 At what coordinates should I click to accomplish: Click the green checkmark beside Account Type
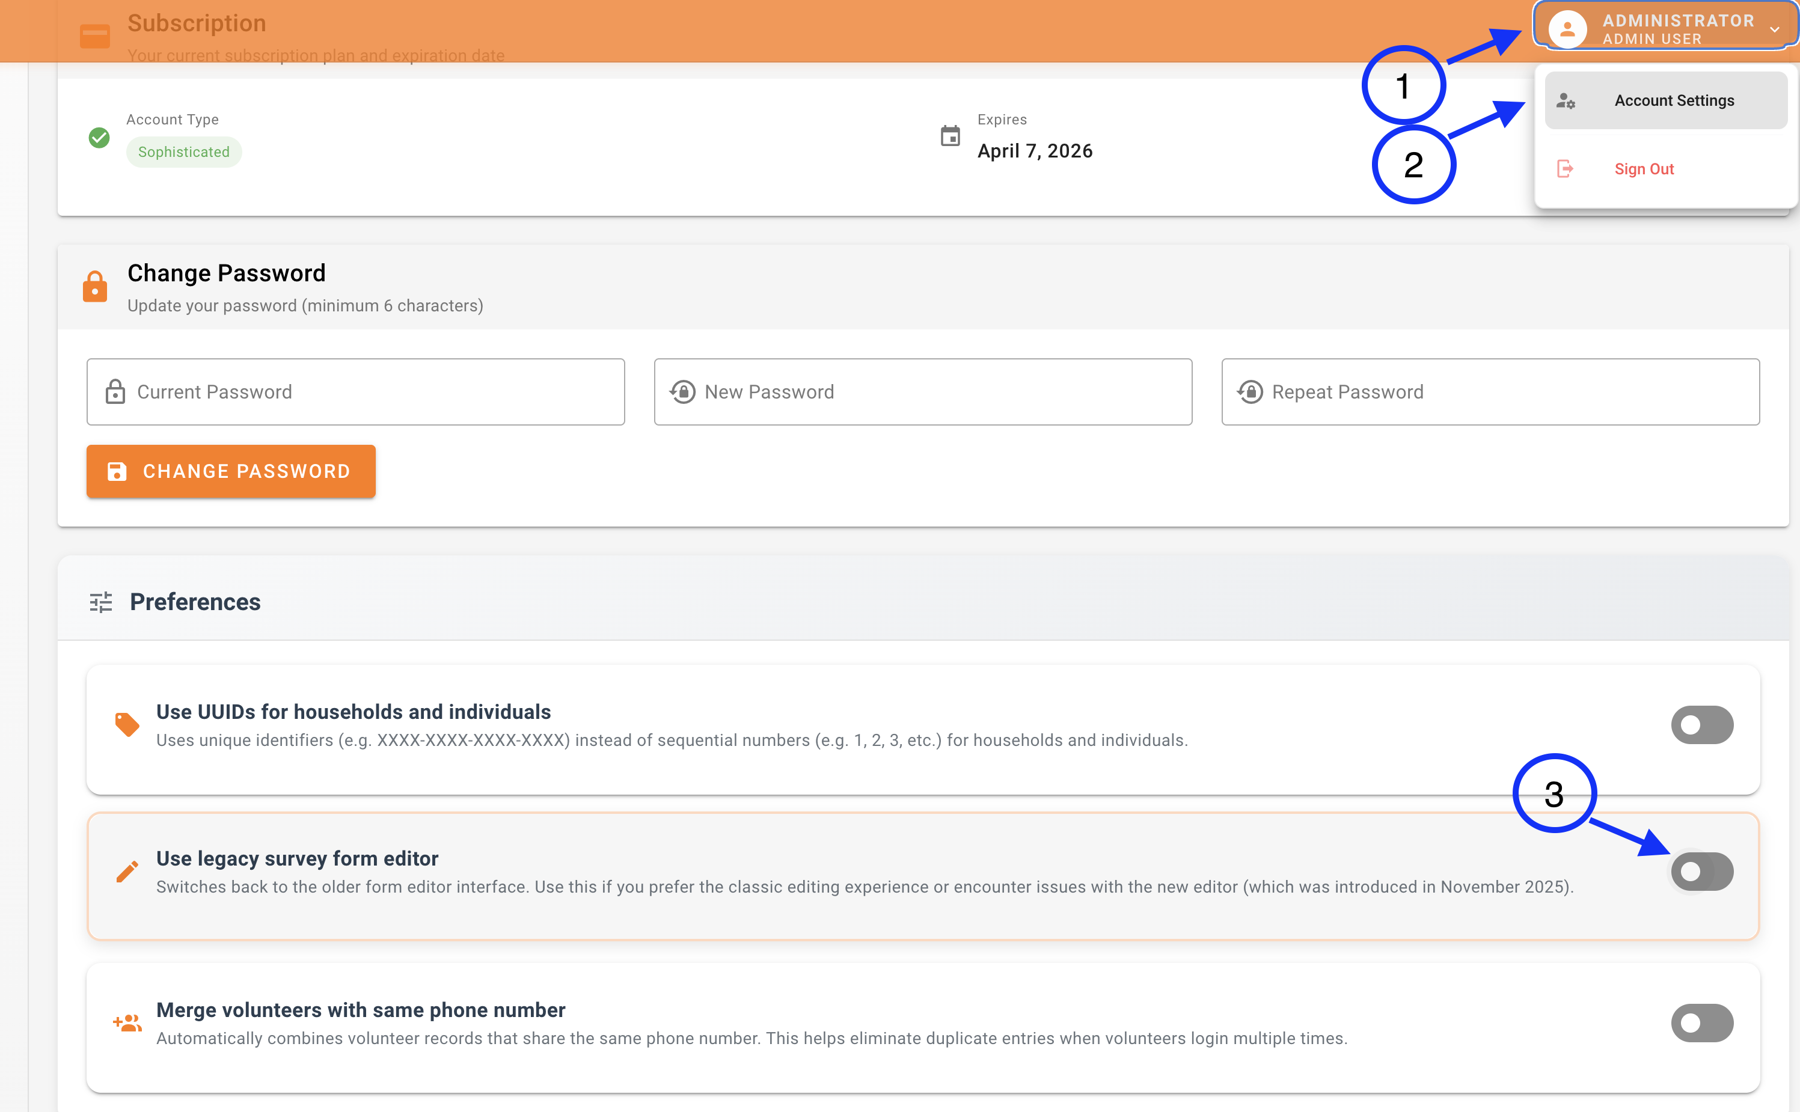(99, 138)
